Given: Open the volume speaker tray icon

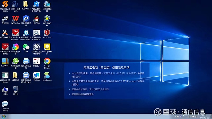Looking at the screenshot, I should click(x=189, y=116).
